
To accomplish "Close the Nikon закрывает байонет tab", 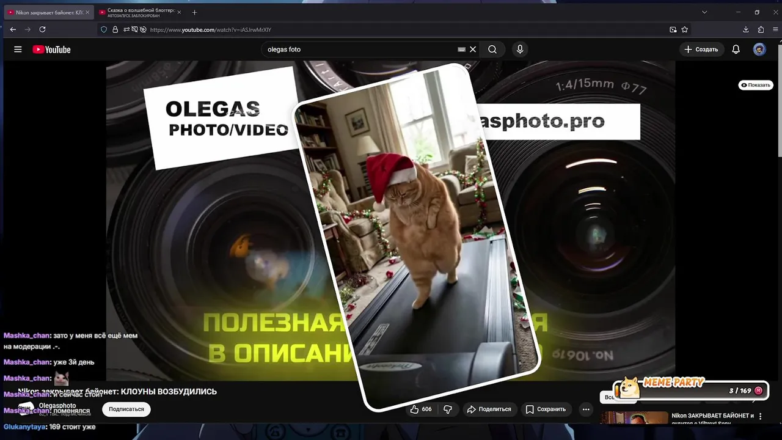I will tap(87, 12).
